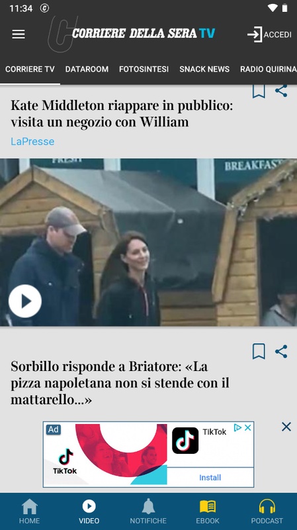Tap the LaPresse source link

tap(32, 141)
